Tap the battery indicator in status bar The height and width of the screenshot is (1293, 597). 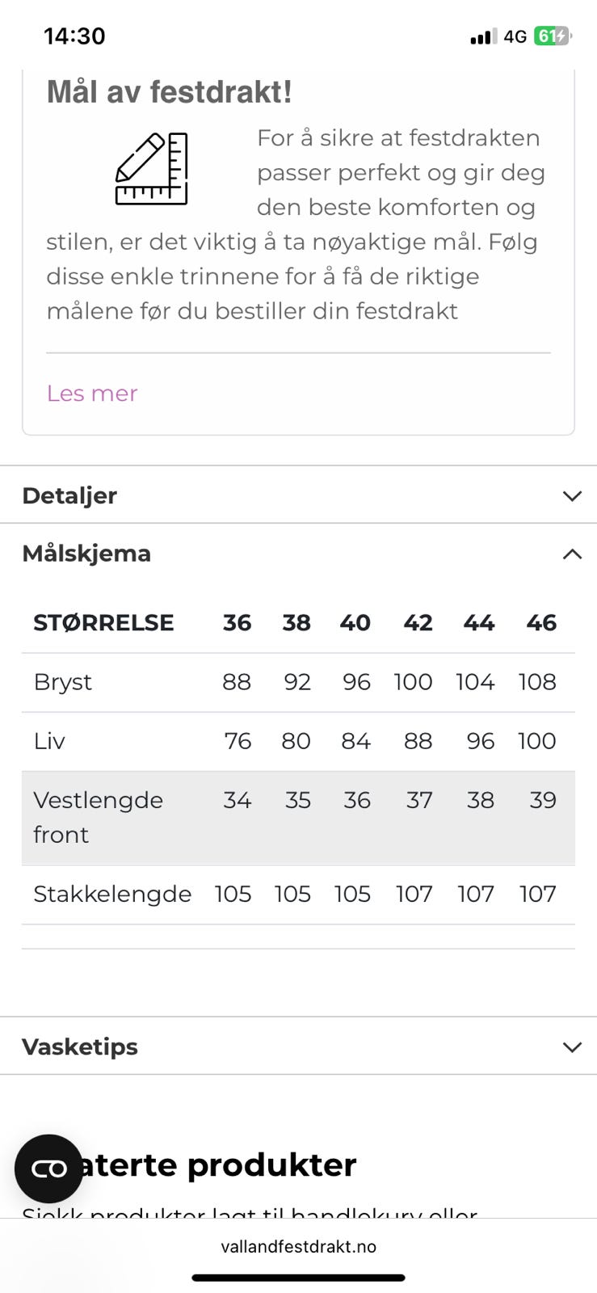(553, 36)
